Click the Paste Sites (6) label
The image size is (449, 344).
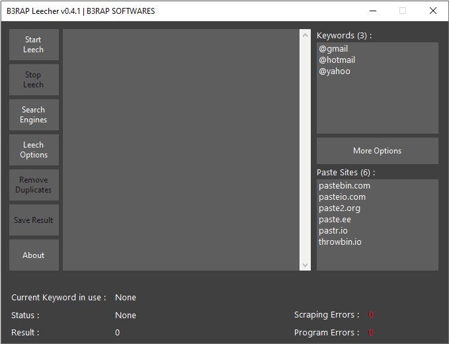(x=346, y=173)
